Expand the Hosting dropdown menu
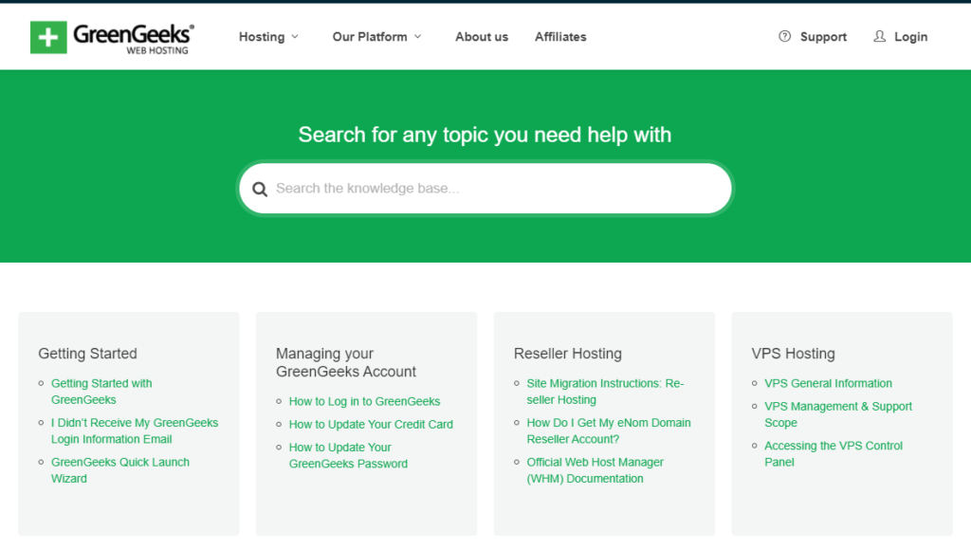Screen dimensions: 971x549 [268, 37]
